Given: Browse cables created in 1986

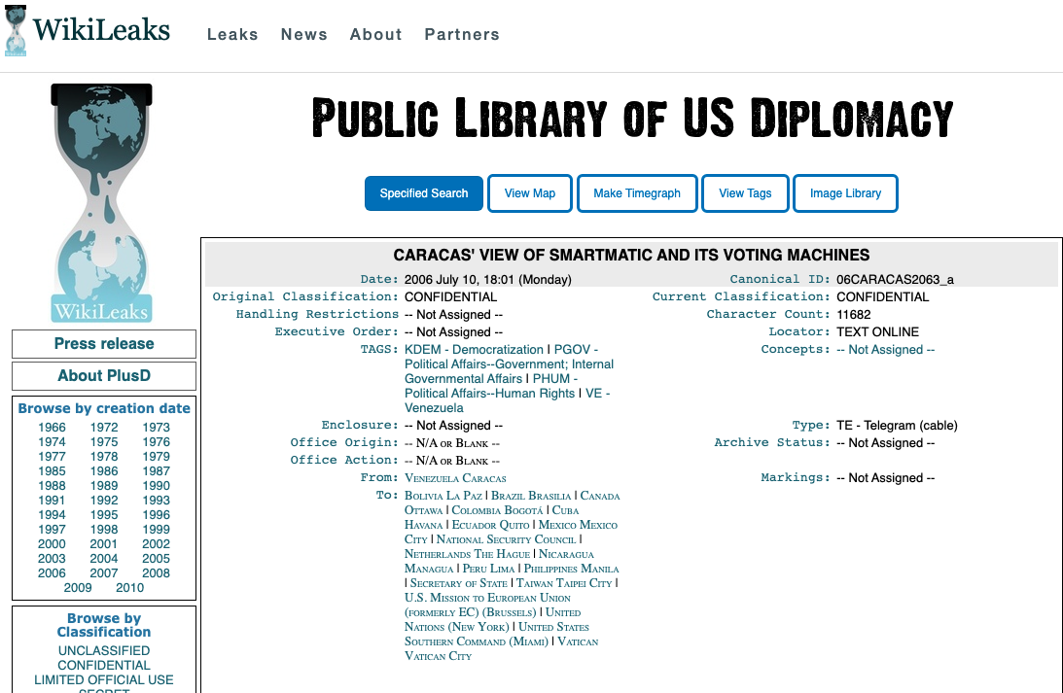Looking at the screenshot, I should pyautogui.click(x=104, y=470).
